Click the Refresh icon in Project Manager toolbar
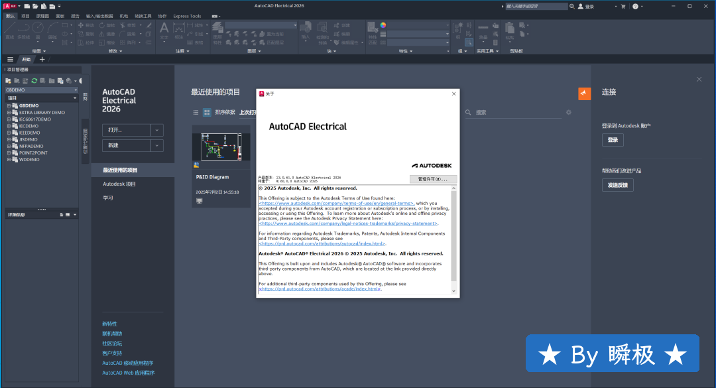 34,81
